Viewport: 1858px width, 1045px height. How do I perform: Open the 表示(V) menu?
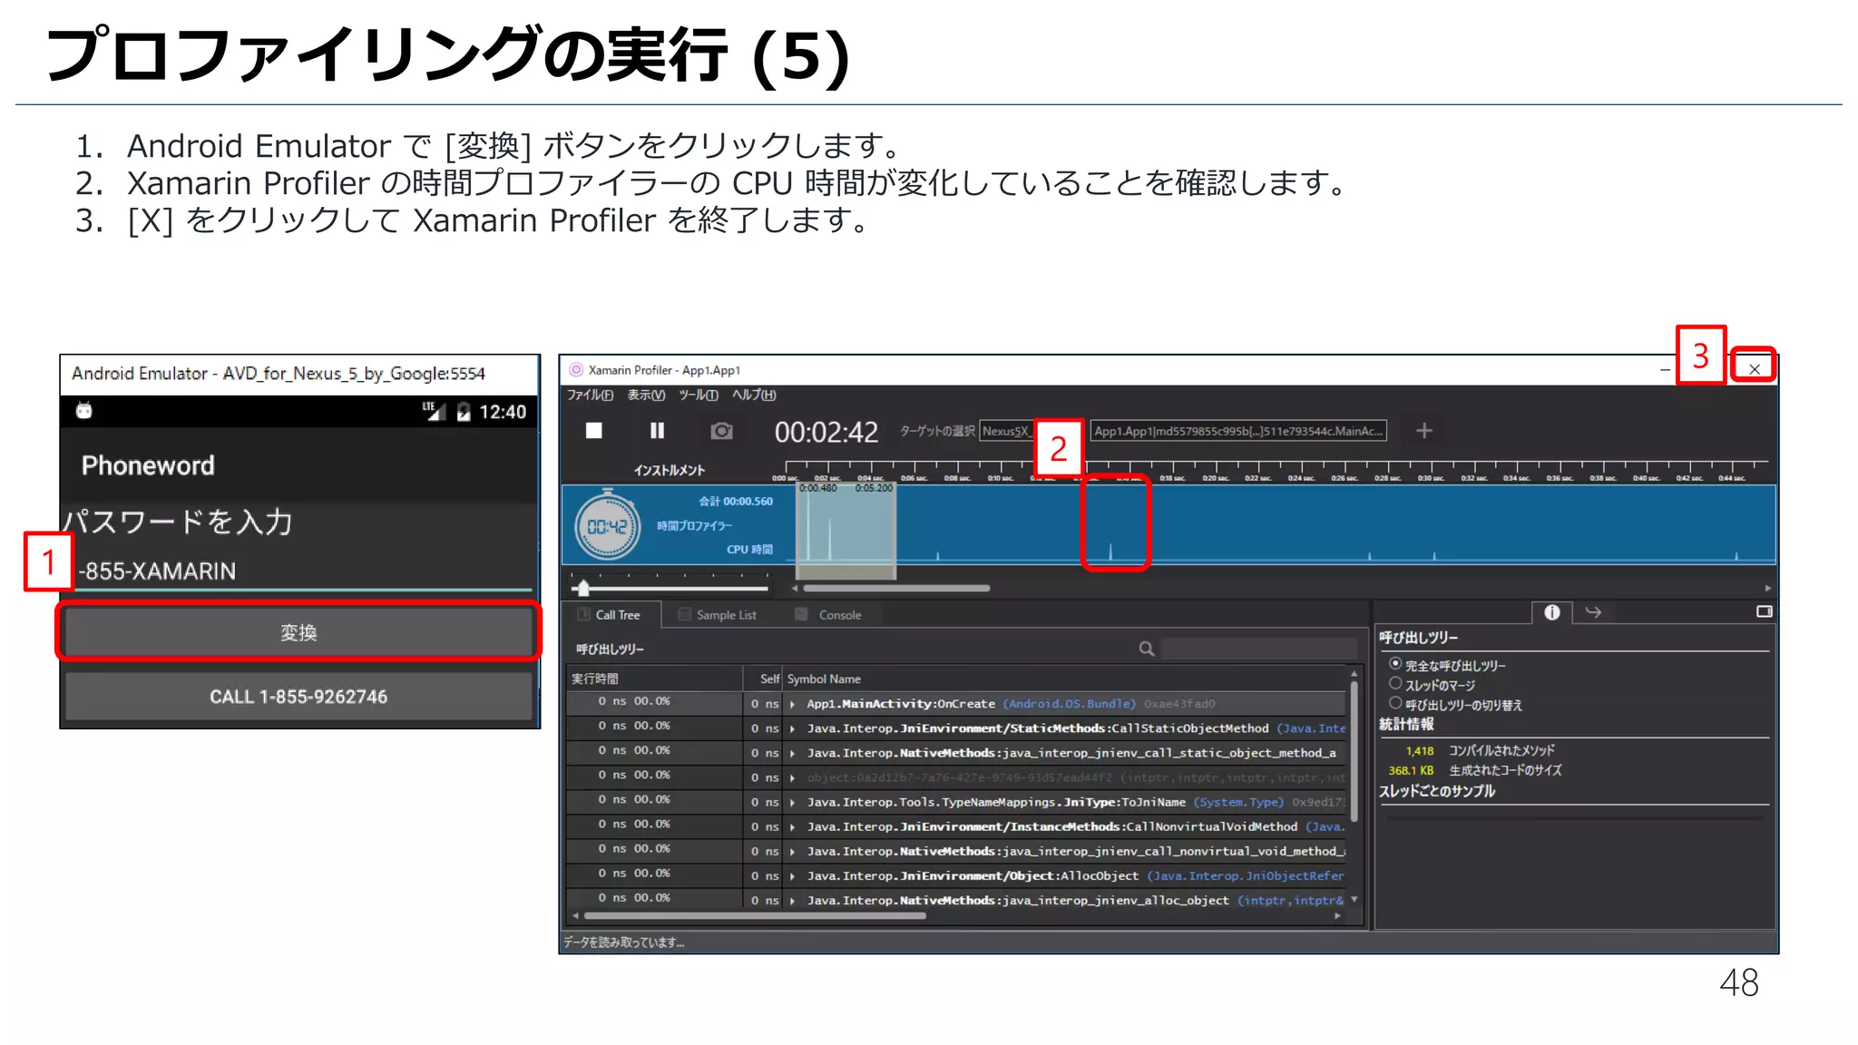tap(646, 395)
